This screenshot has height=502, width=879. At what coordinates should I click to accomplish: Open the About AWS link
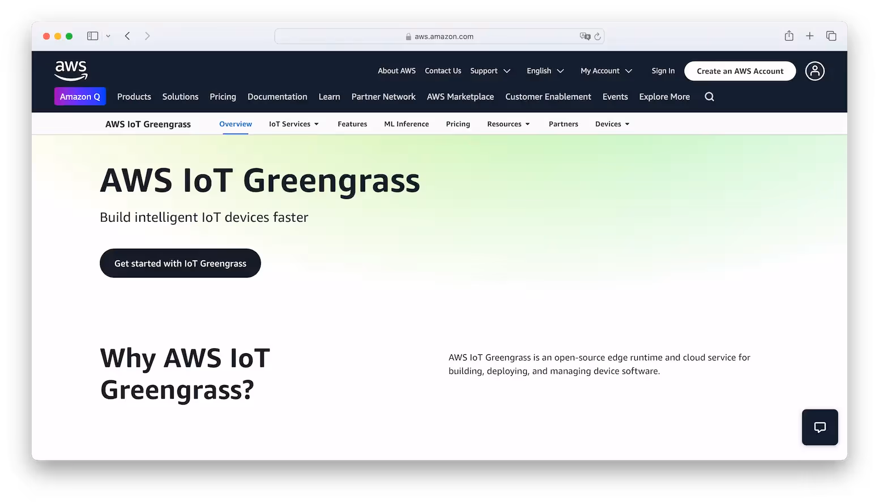click(397, 71)
